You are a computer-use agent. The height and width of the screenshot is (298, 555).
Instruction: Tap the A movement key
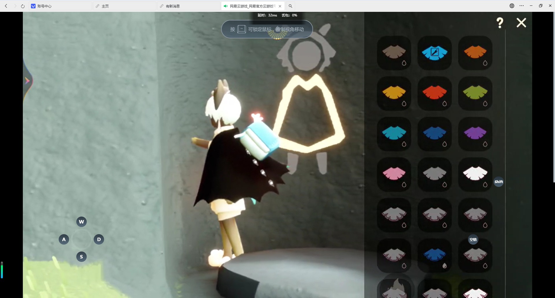point(64,239)
